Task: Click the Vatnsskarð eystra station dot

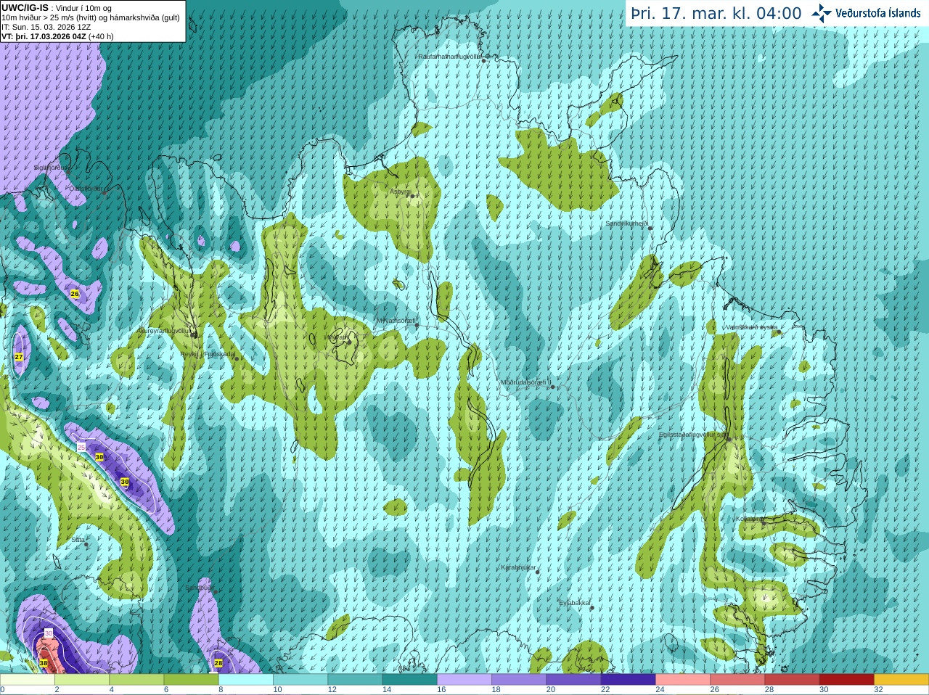Action: 779,332
